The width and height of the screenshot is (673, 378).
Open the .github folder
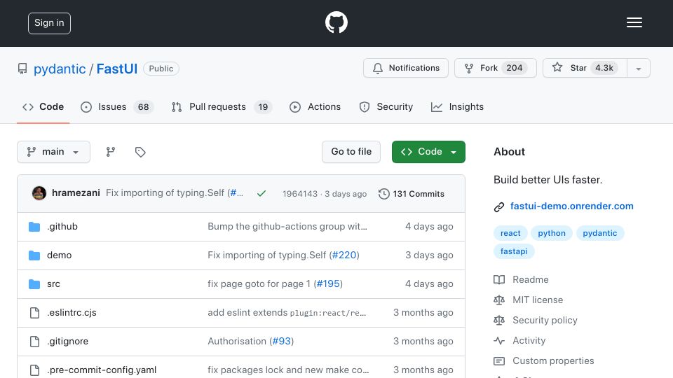coord(62,226)
